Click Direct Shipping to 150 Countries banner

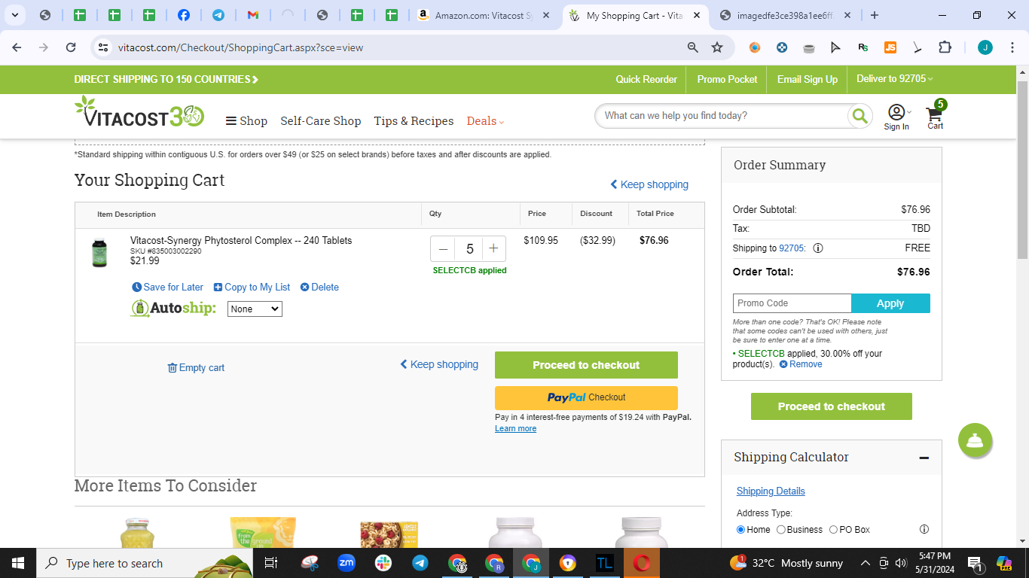click(x=166, y=79)
